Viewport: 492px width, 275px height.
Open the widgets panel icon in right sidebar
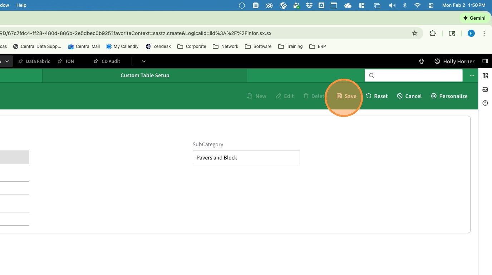(485, 76)
